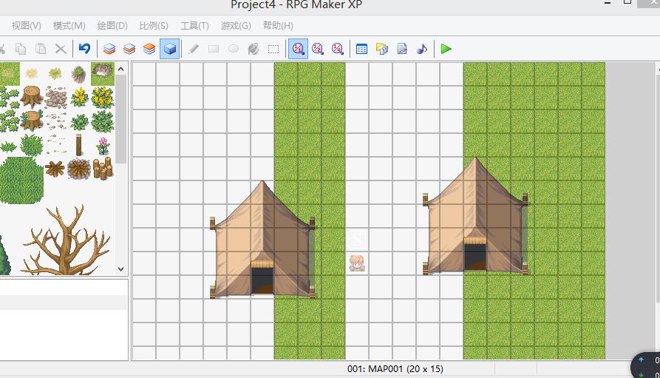Image resolution: width=660 pixels, height=378 pixels.
Task: Click tileset palette scroll down arrow
Action: tap(120, 269)
